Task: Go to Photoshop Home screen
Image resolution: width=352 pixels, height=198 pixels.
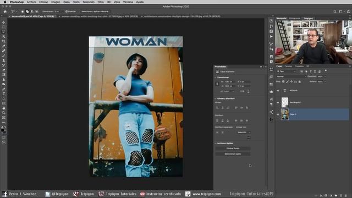Action: coord(5,12)
